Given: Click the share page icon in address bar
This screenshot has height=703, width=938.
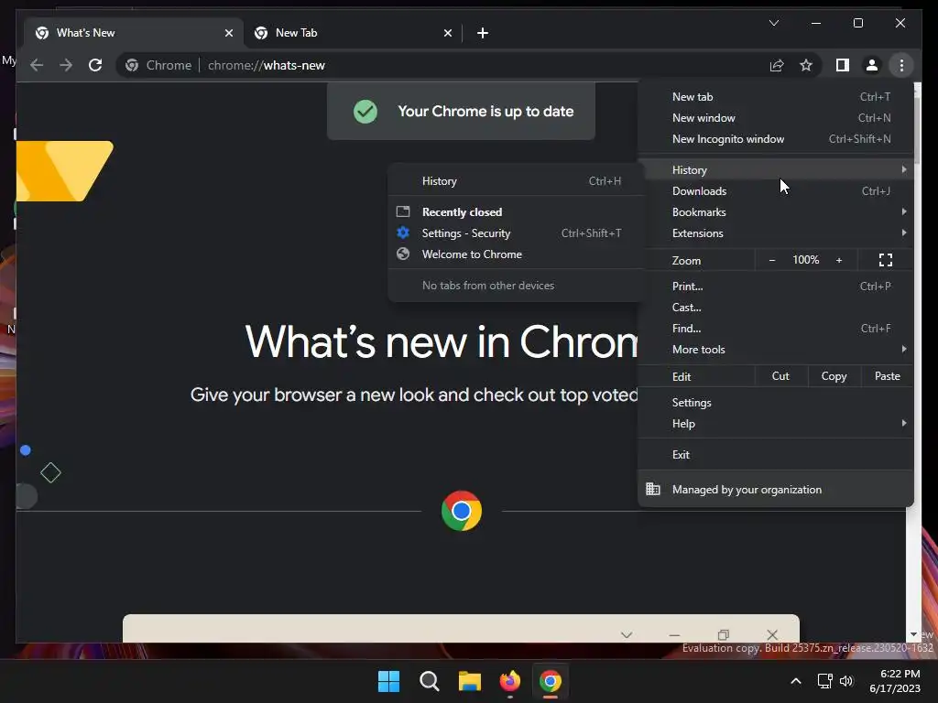Looking at the screenshot, I should pyautogui.click(x=777, y=65).
